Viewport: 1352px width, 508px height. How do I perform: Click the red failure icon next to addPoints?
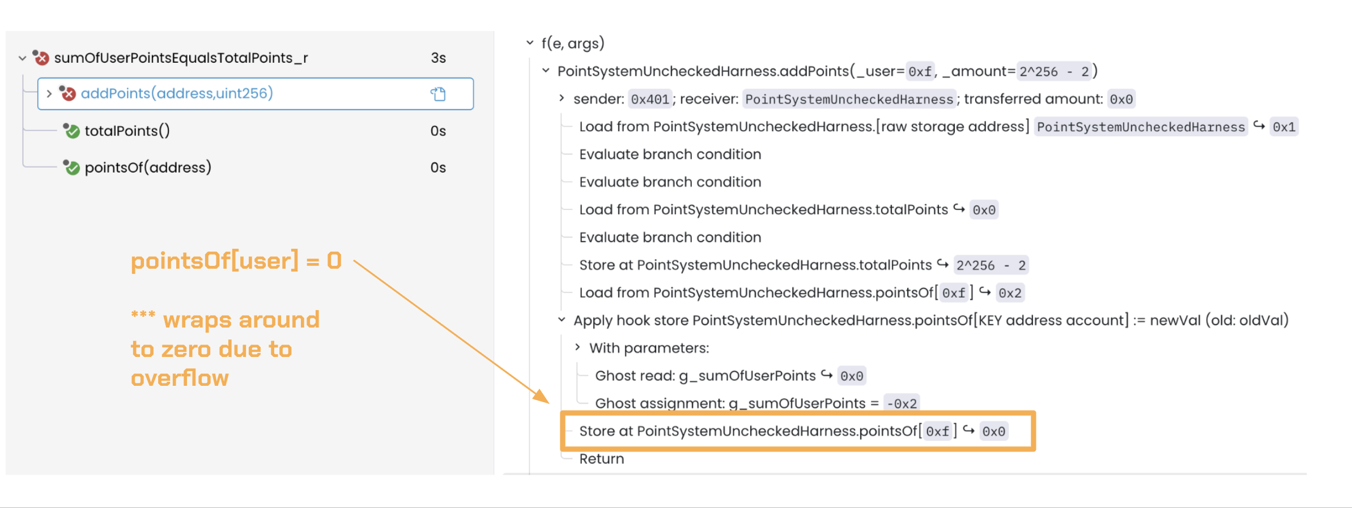click(x=68, y=93)
